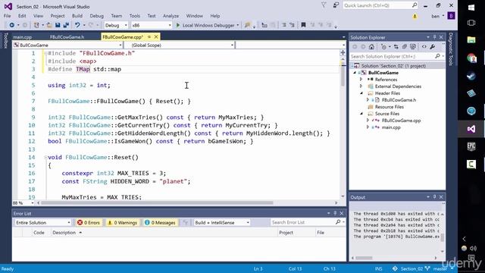This screenshot has height=273, width=485.
Task: Open Properties with the wrench icon
Action: pyautogui.click(x=433, y=47)
